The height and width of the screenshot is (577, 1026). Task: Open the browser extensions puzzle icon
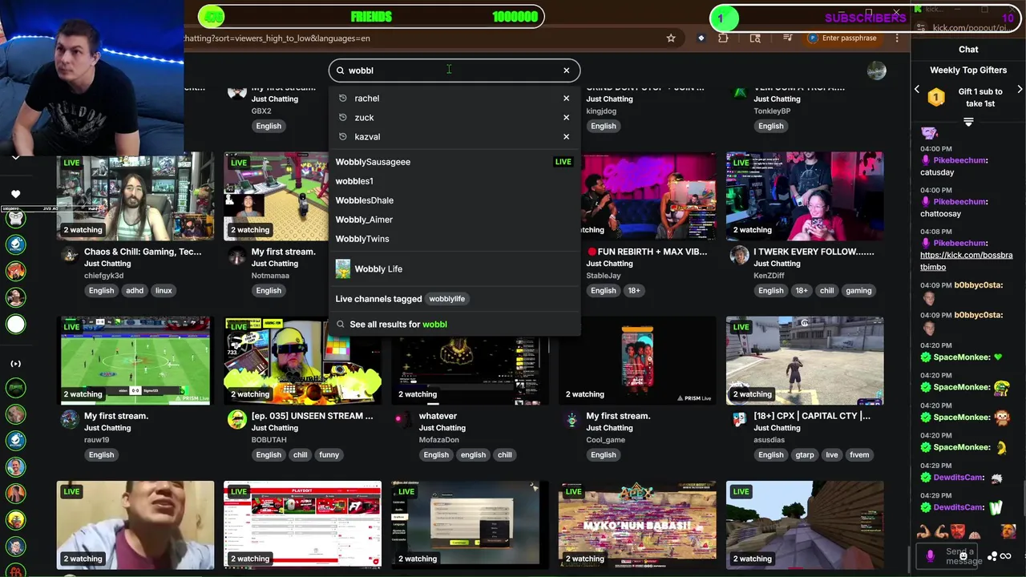(x=723, y=38)
